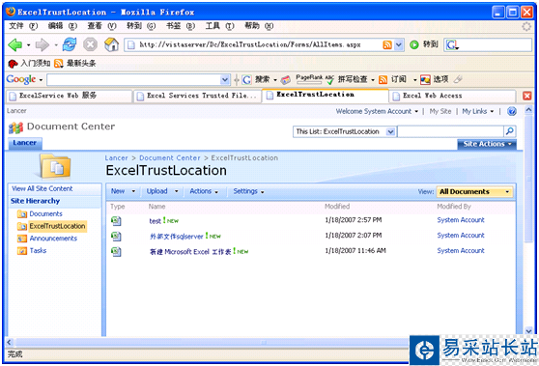Click the Google toolbar search G icon

(246, 80)
